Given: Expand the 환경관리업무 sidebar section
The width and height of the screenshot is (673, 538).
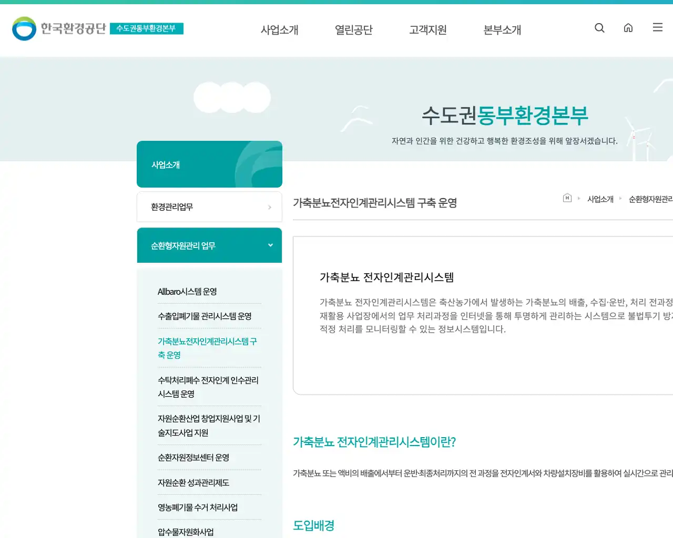Looking at the screenshot, I should click(x=209, y=206).
